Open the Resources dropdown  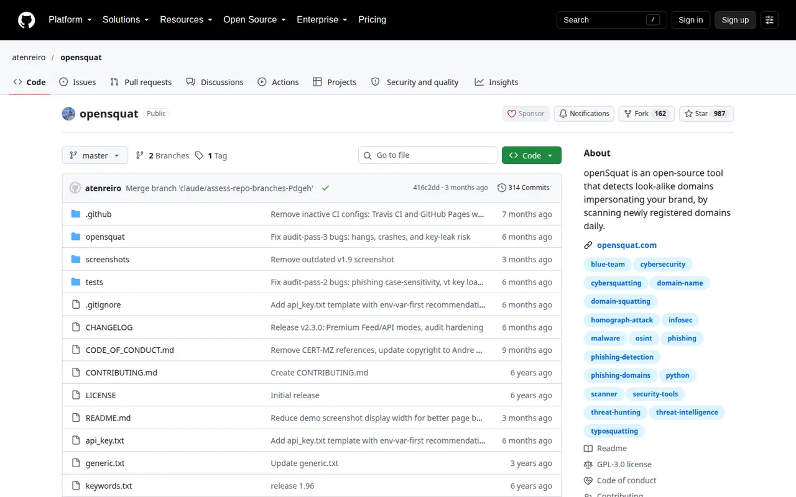click(186, 20)
